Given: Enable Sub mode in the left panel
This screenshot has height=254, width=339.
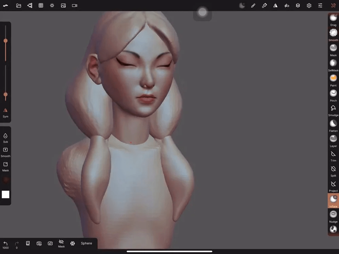Looking at the screenshot, I should pos(5,137).
